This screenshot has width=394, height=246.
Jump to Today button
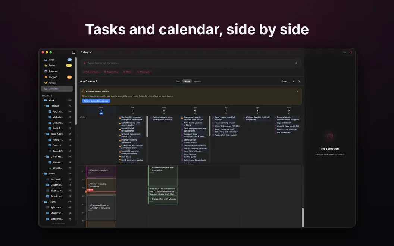(284, 81)
